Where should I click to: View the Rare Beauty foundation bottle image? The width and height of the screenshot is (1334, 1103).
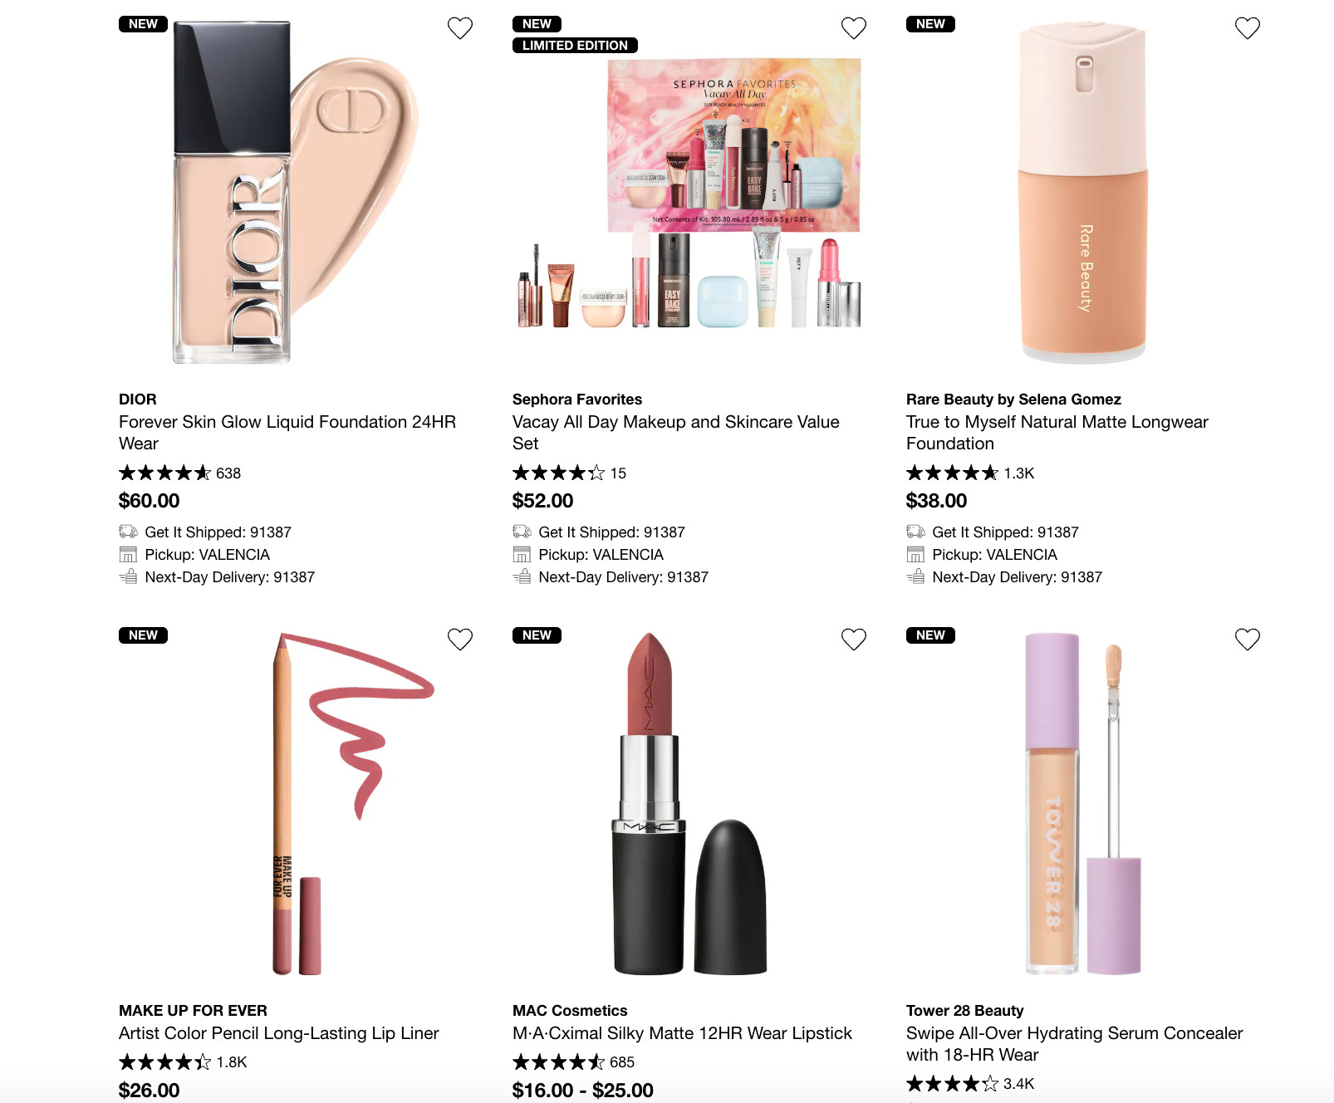pos(1083,193)
